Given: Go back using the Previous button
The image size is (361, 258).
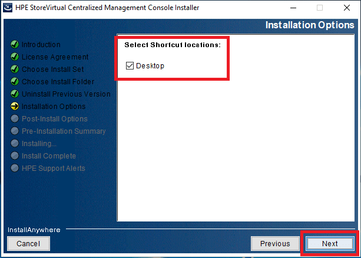Looking at the screenshot, I should click(x=275, y=243).
